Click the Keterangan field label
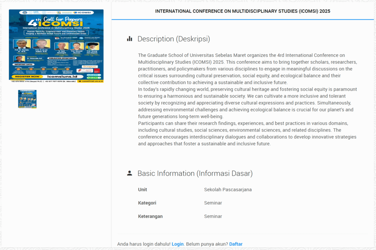Image resolution: width=376 pixels, height=250 pixels. (x=150, y=216)
